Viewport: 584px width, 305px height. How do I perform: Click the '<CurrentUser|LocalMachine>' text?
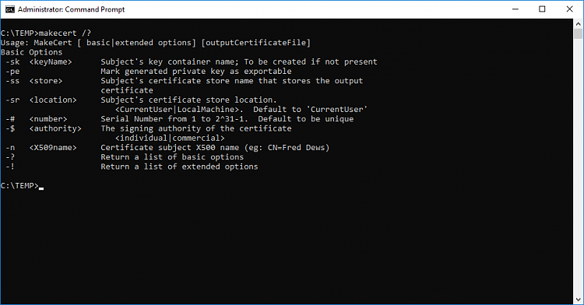(x=177, y=110)
